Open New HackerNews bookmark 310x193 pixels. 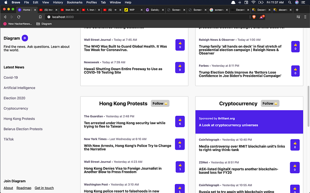click(18, 24)
